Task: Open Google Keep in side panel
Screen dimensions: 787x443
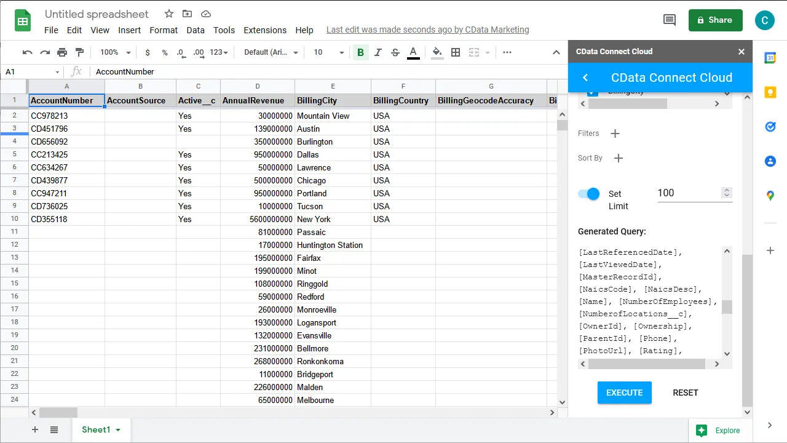Action: tap(770, 92)
